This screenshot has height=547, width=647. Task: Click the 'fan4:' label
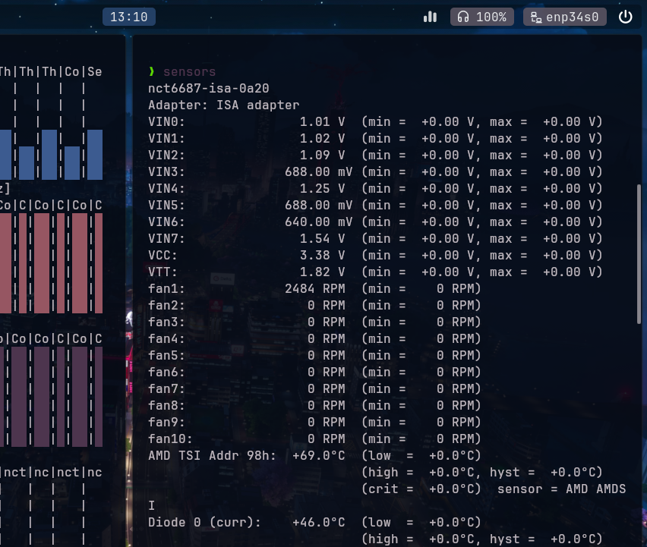[166, 339]
